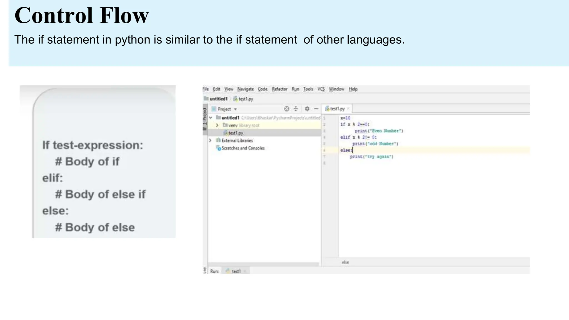Click the Scratches and Consoles icon

pos(218,148)
